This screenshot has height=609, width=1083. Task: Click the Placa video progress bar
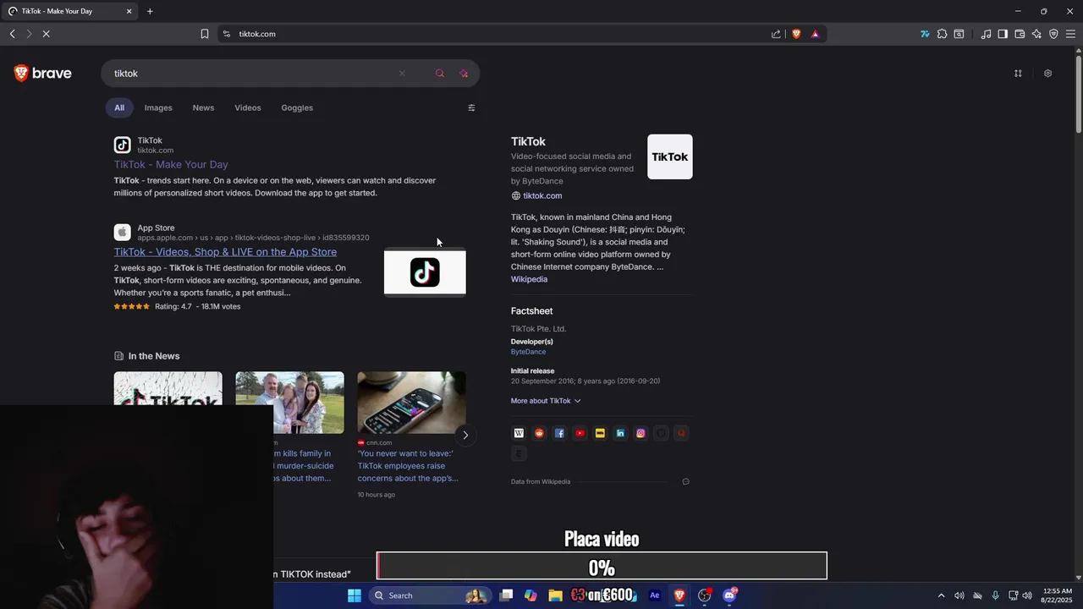(602, 566)
